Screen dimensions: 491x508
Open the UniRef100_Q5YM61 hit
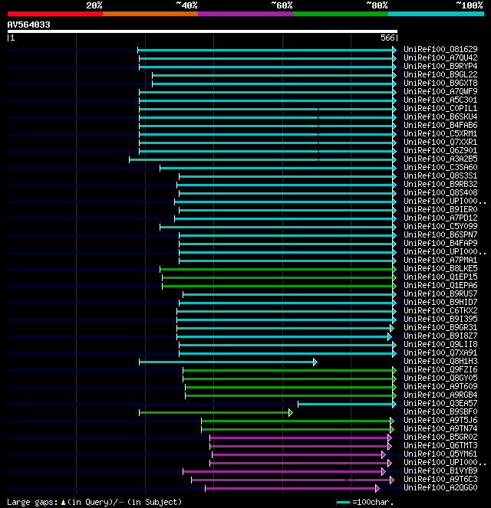coord(440,454)
